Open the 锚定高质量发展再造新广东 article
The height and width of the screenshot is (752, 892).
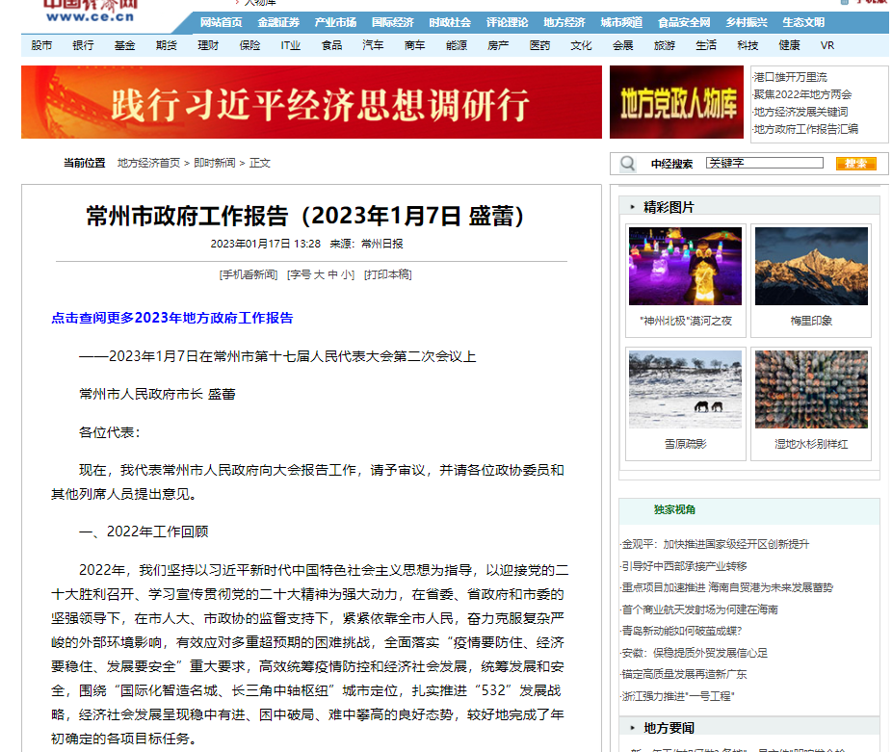[x=684, y=674]
